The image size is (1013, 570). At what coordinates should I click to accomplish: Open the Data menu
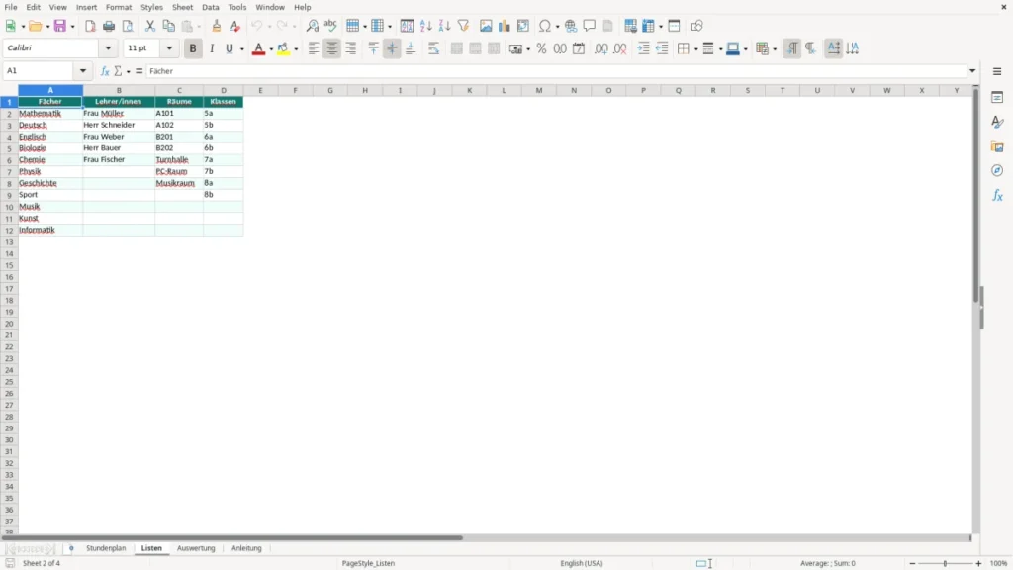tap(210, 7)
